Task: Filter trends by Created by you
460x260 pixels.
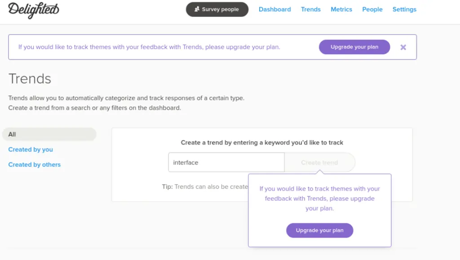Action: [x=31, y=150]
